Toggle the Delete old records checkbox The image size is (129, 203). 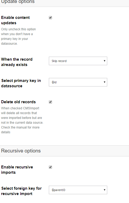pyautogui.click(x=50, y=102)
